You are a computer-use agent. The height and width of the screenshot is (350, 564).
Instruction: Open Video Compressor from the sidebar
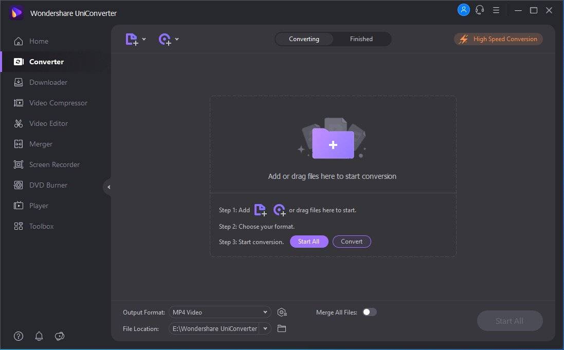point(58,103)
